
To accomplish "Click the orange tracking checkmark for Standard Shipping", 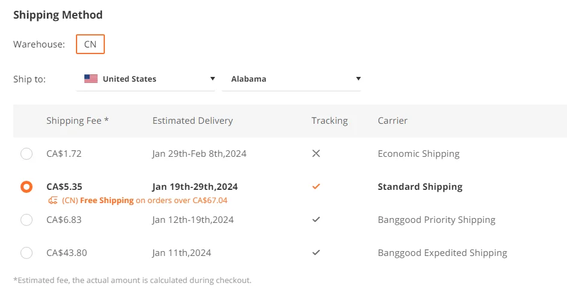I will point(316,187).
